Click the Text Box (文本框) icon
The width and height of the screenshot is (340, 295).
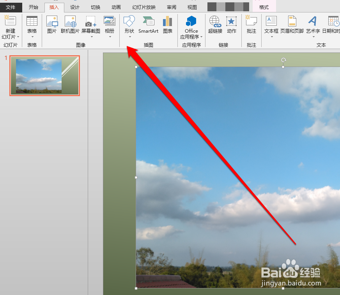pyautogui.click(x=271, y=21)
